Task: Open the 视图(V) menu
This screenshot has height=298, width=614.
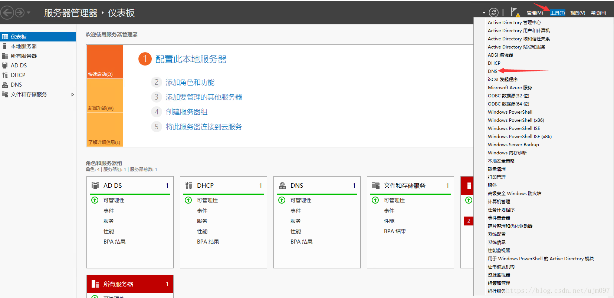Action: [x=578, y=13]
